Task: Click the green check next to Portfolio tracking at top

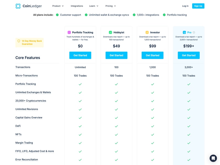Action: [164, 15]
